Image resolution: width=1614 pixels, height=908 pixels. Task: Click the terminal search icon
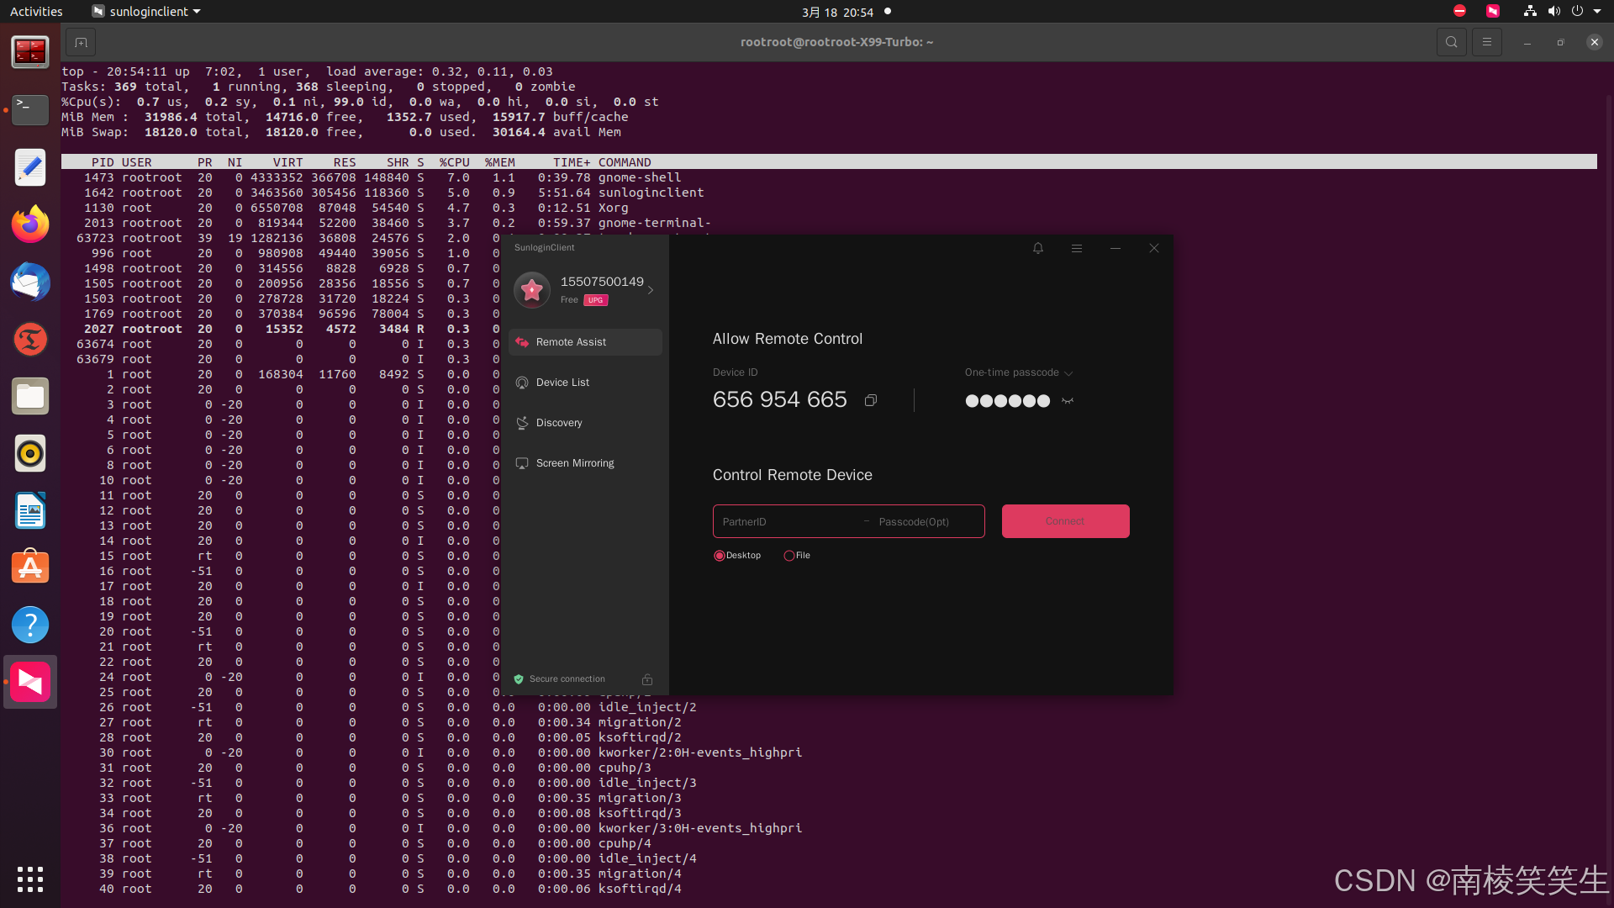tap(1452, 42)
